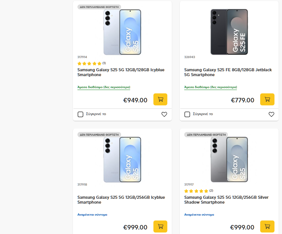Click the Galaxy S25 128GB Icyblue product image
The width and height of the screenshot is (282, 234).
pyautogui.click(x=123, y=32)
